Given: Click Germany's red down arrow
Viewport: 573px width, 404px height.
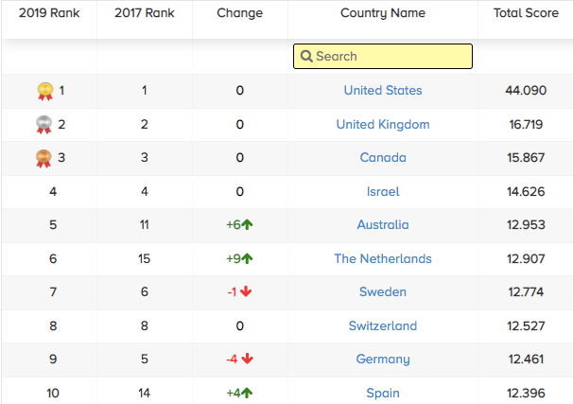Looking at the screenshot, I should (x=247, y=360).
